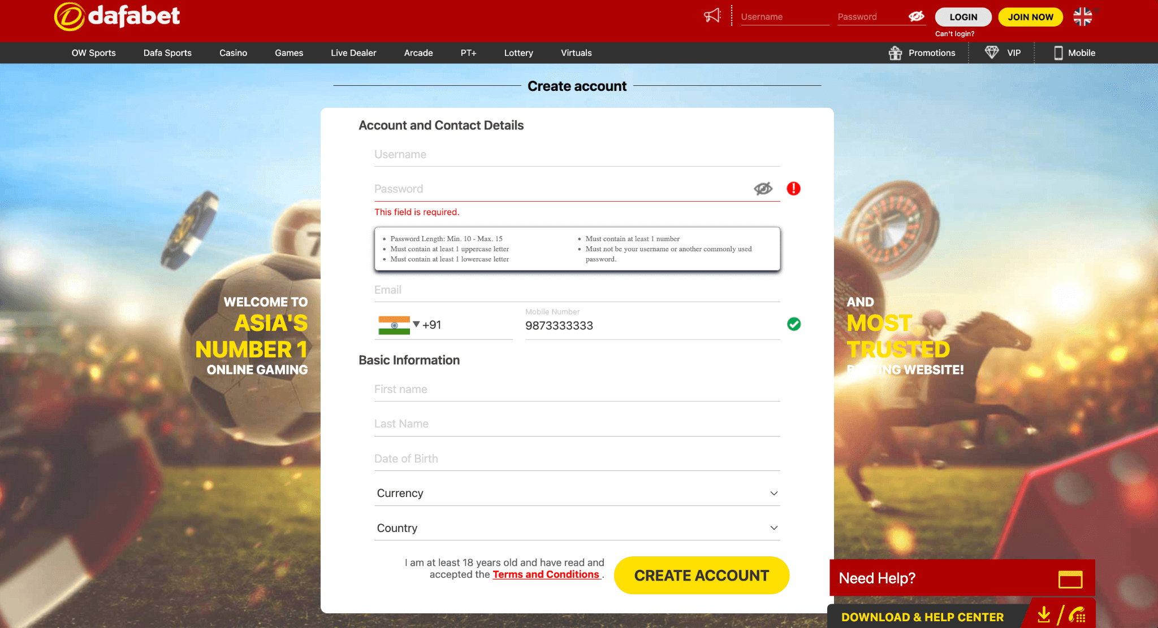1158x628 pixels.
Task: Focus the Email field
Action: 577,290
